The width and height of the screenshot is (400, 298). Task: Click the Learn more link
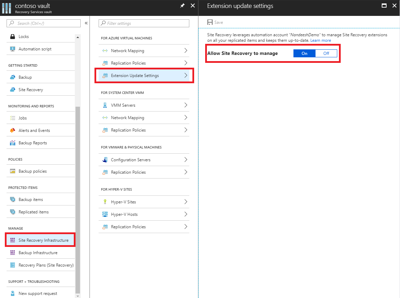tap(321, 40)
